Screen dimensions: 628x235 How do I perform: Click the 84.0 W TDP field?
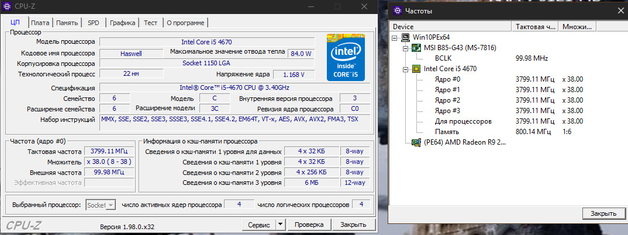coord(301,53)
